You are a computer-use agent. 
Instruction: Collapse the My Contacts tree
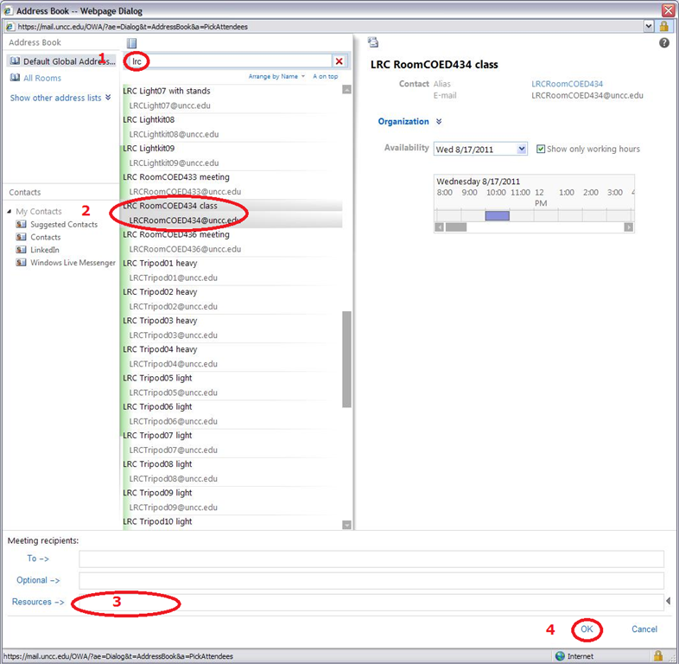click(x=9, y=212)
